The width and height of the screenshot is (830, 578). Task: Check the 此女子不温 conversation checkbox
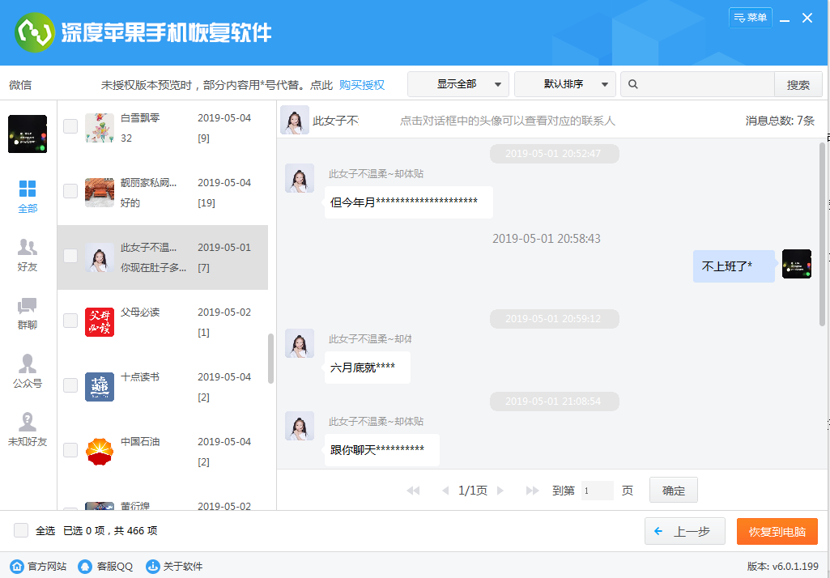point(70,256)
